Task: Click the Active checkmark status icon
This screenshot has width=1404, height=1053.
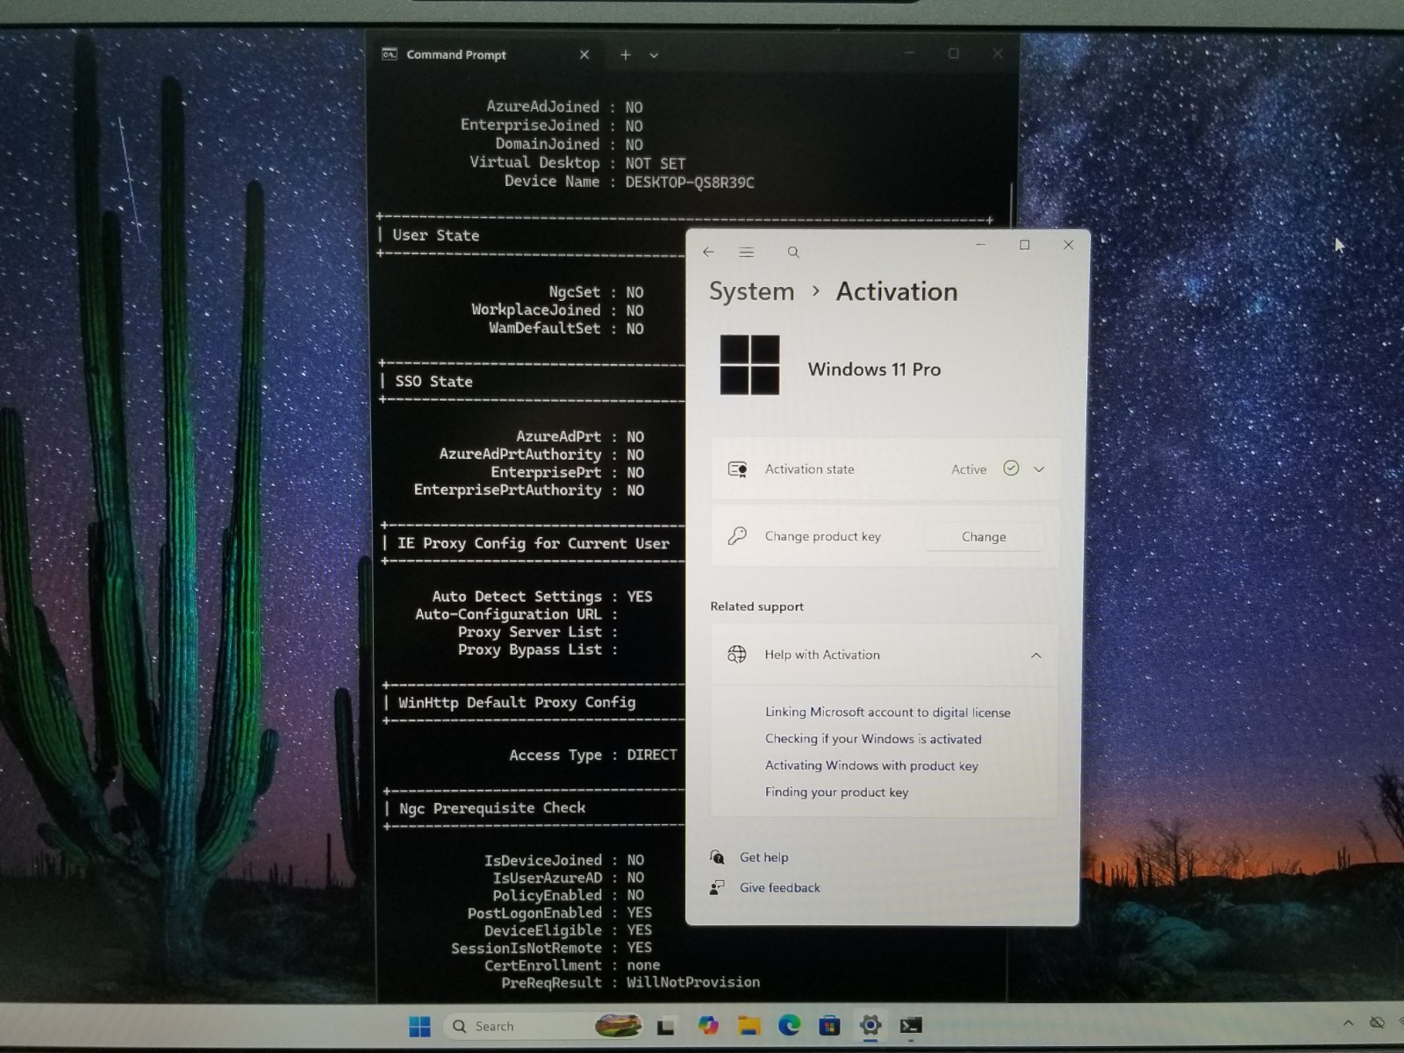Action: 1011,469
